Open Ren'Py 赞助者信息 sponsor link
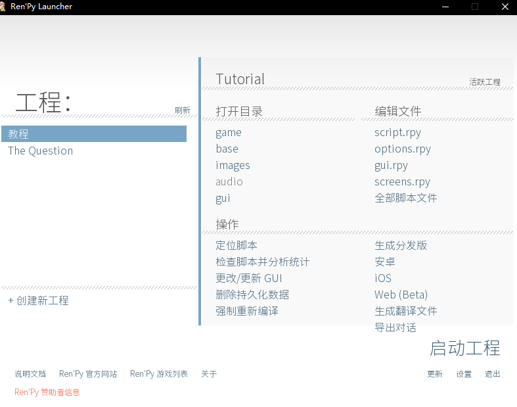 click(47, 392)
